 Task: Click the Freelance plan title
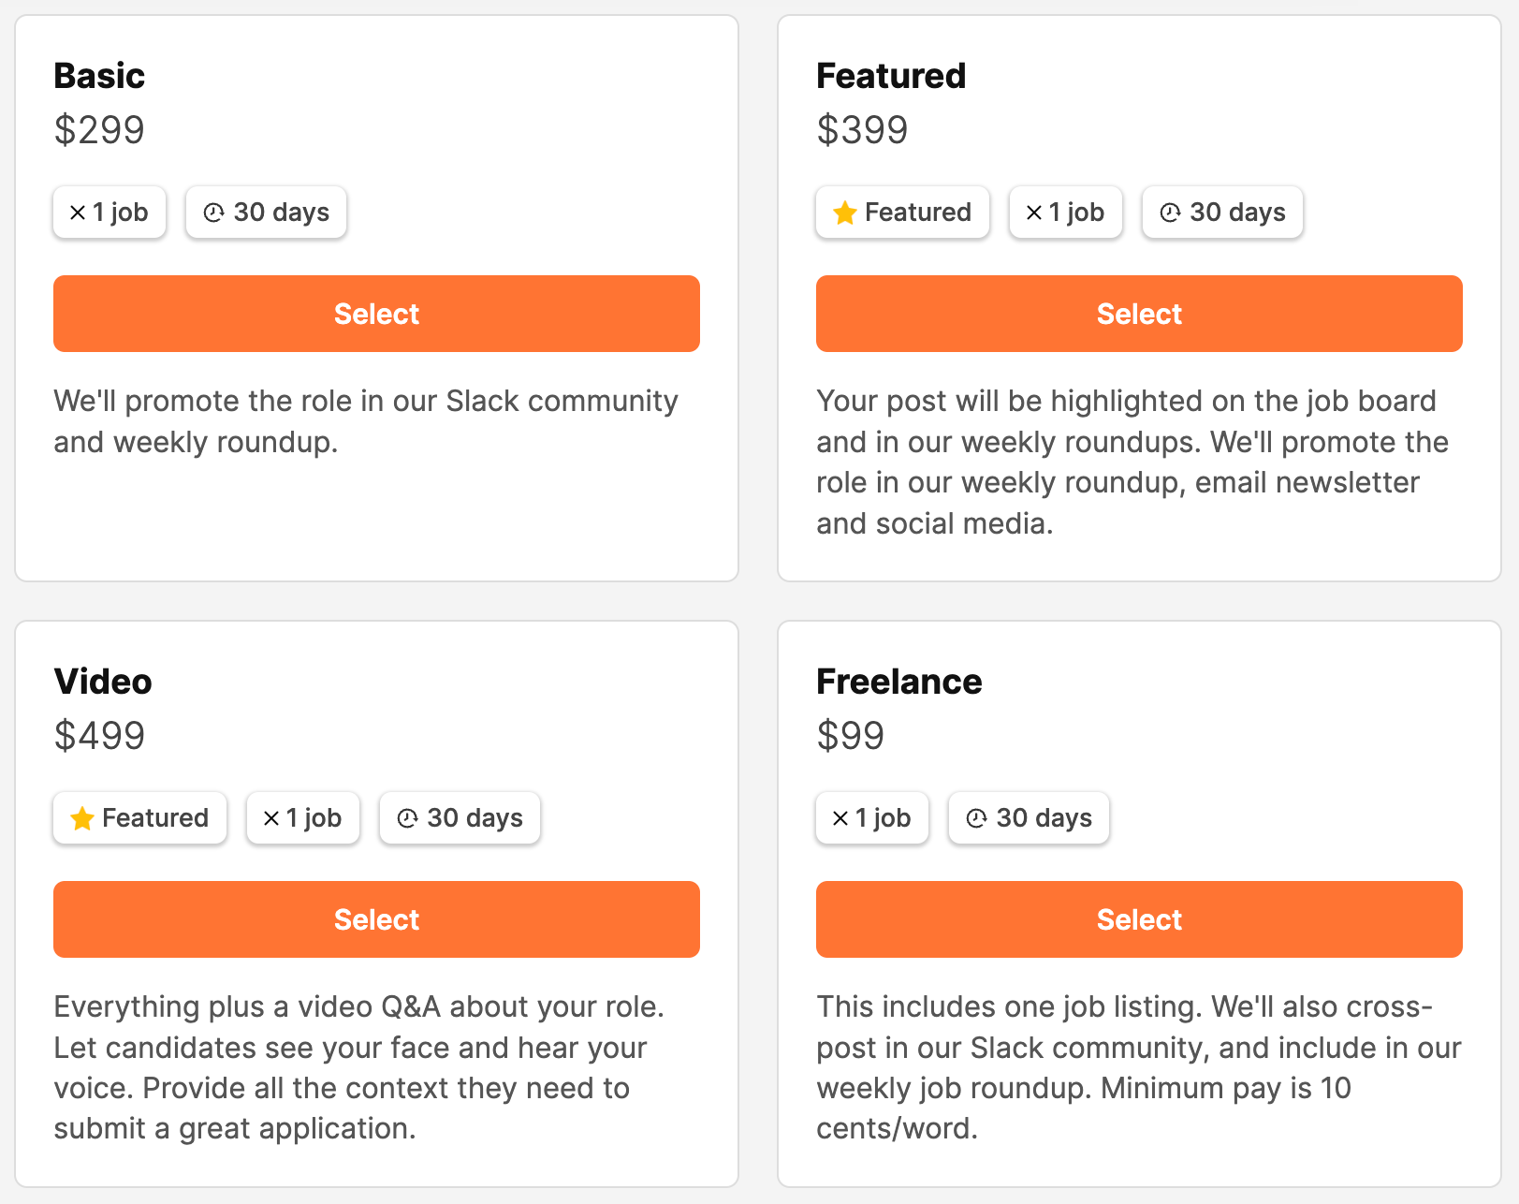click(x=898, y=682)
